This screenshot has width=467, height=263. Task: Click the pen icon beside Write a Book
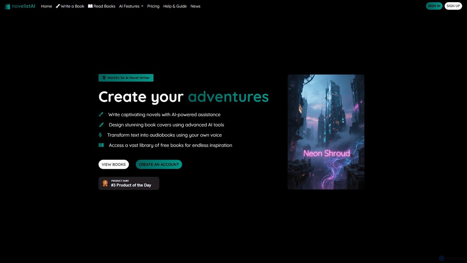pos(58,6)
